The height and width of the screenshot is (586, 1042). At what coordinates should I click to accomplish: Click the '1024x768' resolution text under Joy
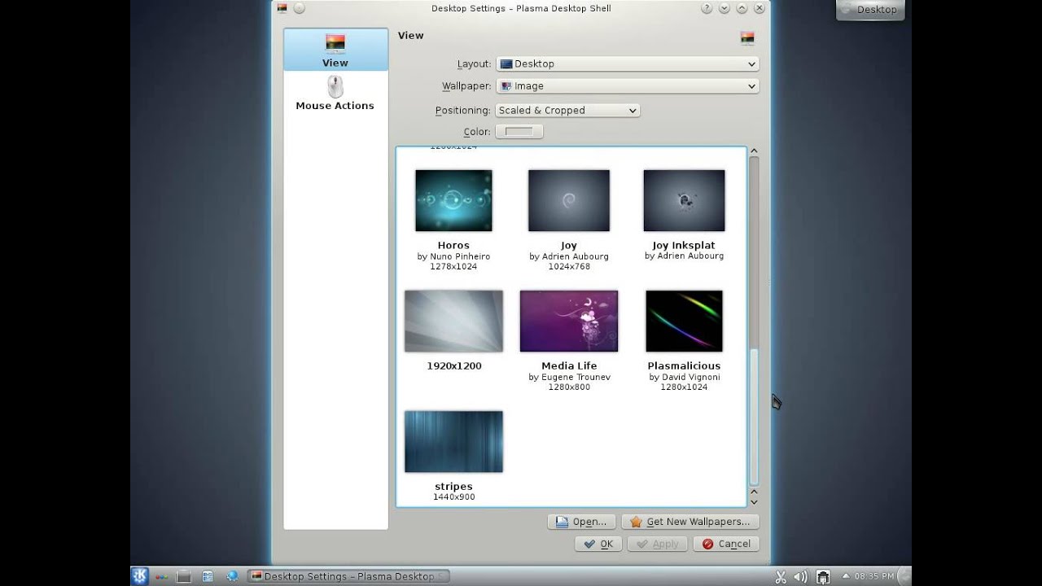click(569, 266)
